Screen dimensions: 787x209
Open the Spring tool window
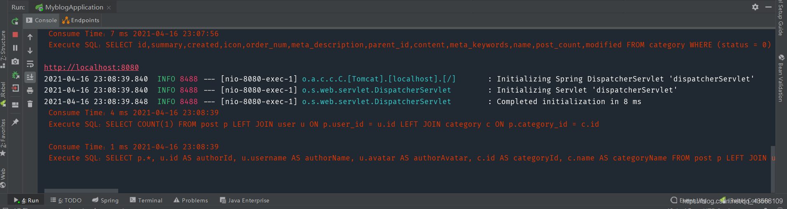105,200
